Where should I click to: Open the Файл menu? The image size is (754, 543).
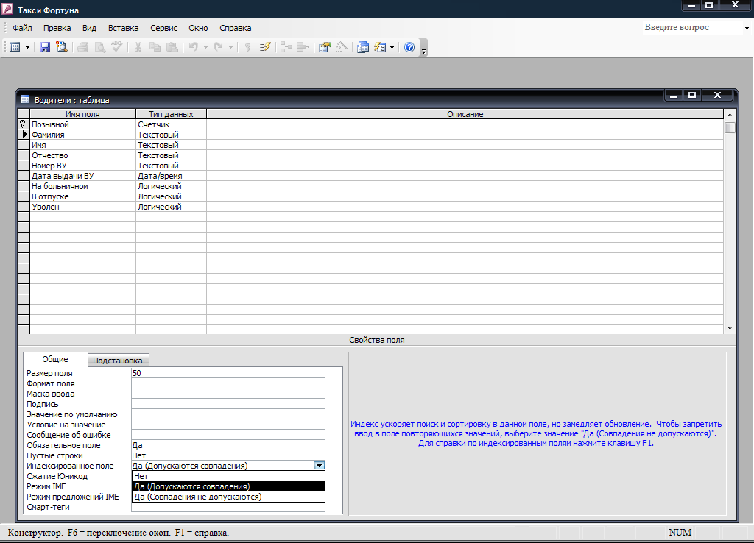click(22, 28)
